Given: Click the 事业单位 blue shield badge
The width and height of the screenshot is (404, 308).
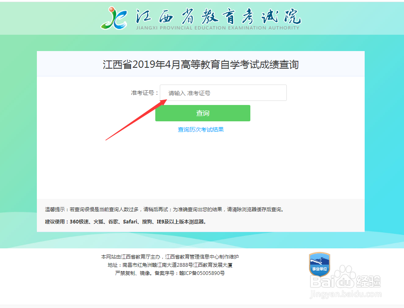Looking at the screenshot, I should click(320, 266).
